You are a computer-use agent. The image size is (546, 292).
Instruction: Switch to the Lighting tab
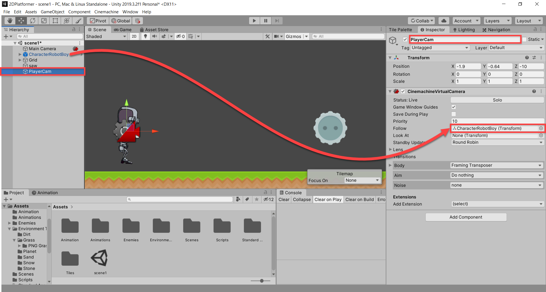click(464, 29)
